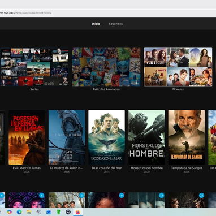Click the browser address bar URL
The width and height of the screenshot is (216, 216).
click(x=25, y=13)
